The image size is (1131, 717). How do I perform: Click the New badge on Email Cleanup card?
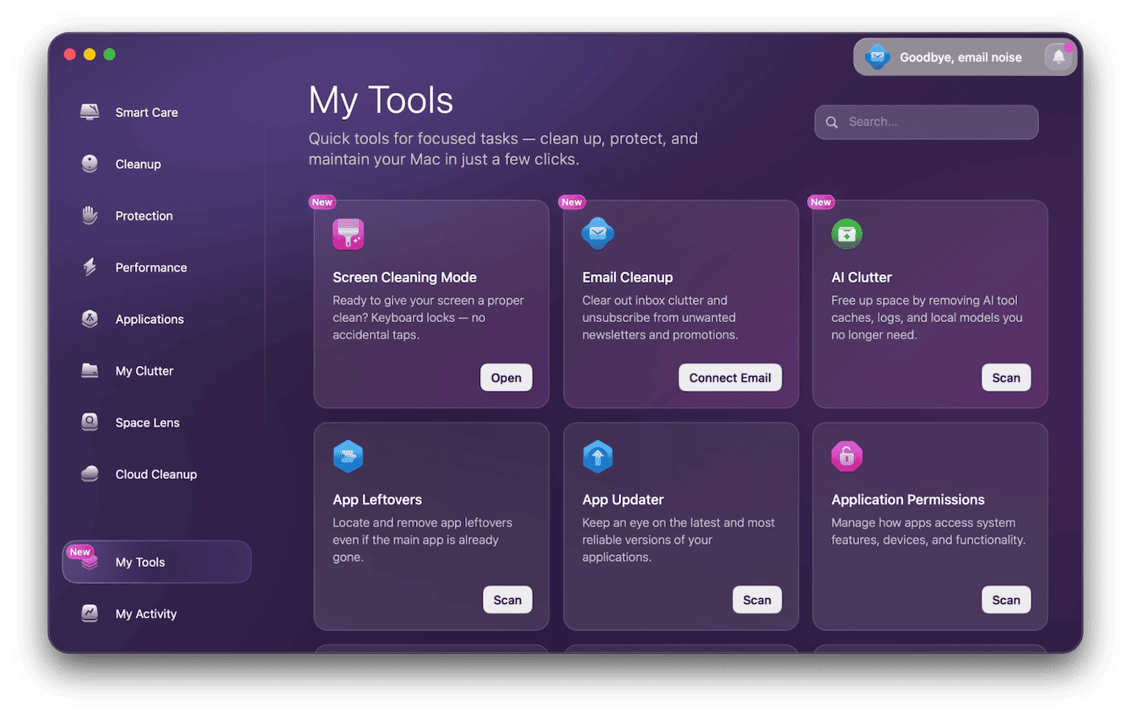click(571, 202)
